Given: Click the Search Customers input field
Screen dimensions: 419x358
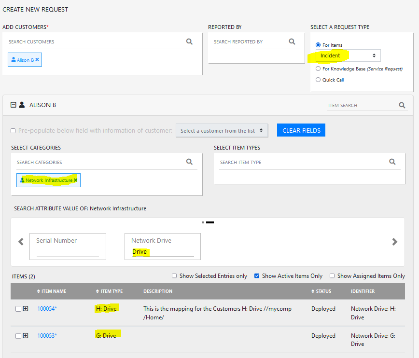Looking at the screenshot, I should (x=96, y=41).
